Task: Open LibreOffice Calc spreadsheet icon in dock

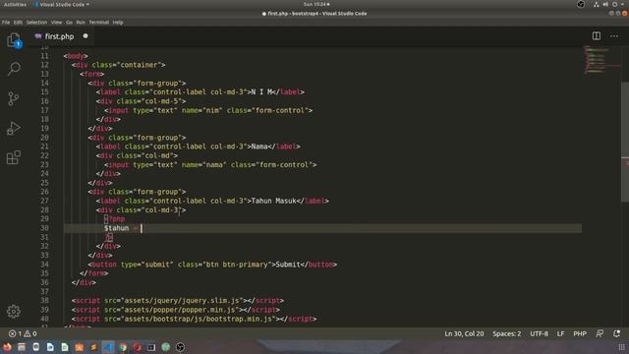Action: pyautogui.click(x=65, y=347)
